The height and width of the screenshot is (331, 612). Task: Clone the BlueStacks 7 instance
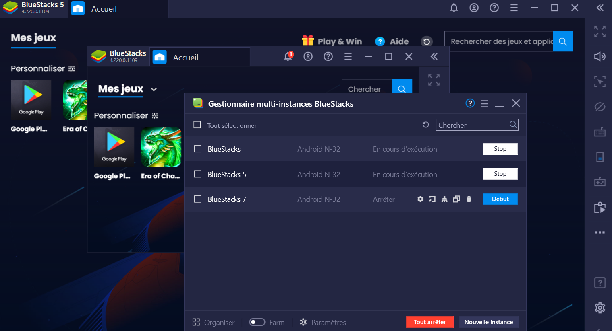click(x=456, y=199)
